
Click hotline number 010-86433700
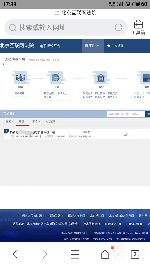pyautogui.click(x=112, y=224)
